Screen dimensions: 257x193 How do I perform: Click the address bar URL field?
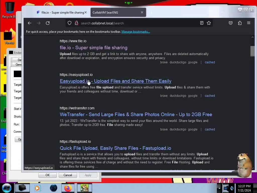[x=139, y=23]
